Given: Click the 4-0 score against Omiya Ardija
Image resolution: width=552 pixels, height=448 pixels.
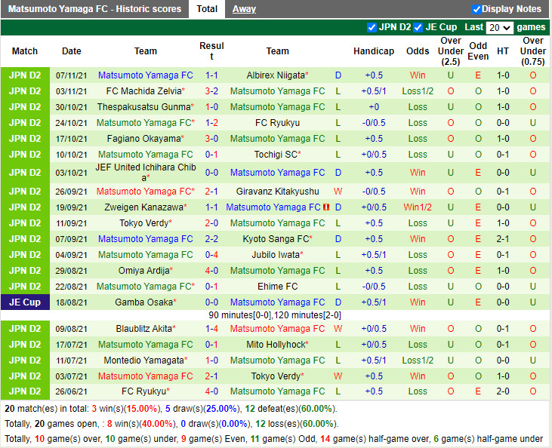Looking at the screenshot, I should [x=211, y=271].
